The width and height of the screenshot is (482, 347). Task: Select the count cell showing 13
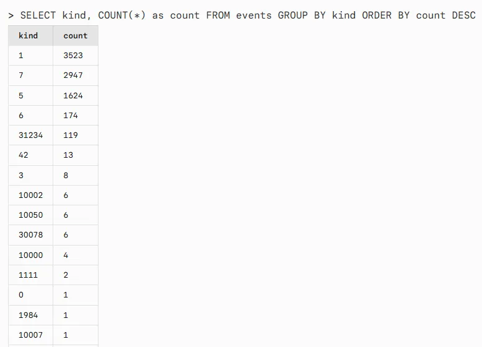pyautogui.click(x=76, y=155)
